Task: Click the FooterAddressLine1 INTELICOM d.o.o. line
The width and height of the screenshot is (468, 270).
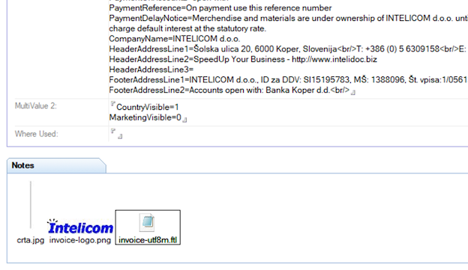Action: (x=288, y=80)
